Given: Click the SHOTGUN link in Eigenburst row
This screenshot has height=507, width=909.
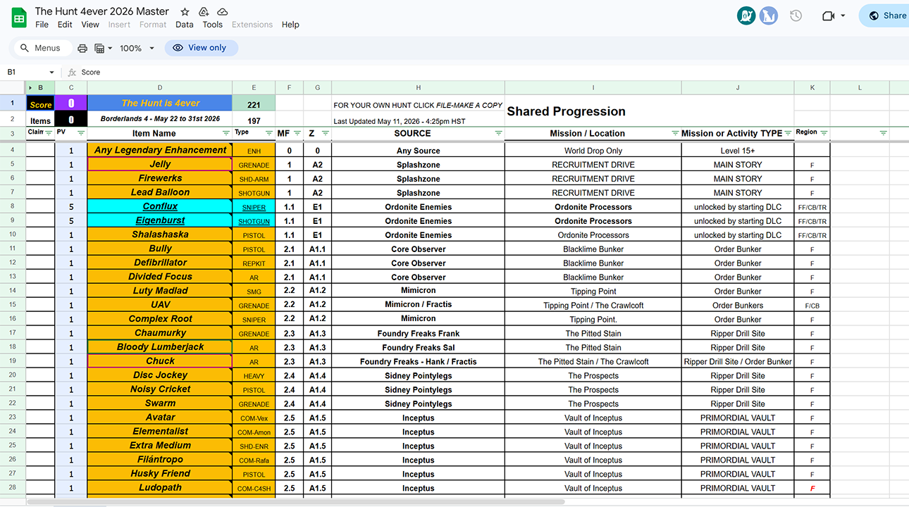Looking at the screenshot, I should click(254, 221).
